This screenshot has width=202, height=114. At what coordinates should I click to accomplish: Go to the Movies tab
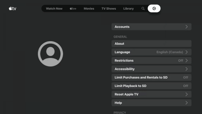pos(89,8)
